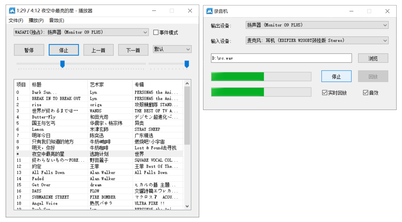Image resolution: width=402 pixels, height=222 pixels.
Task: Click the 浏览 browse button
Action: pos(373,58)
